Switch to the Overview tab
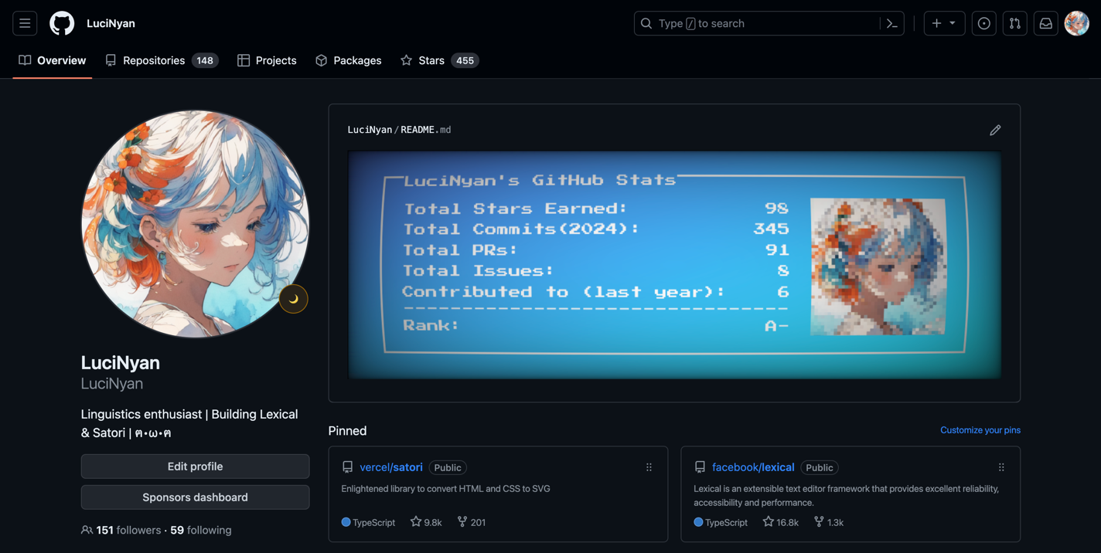This screenshot has height=553, width=1101. pyautogui.click(x=53, y=60)
